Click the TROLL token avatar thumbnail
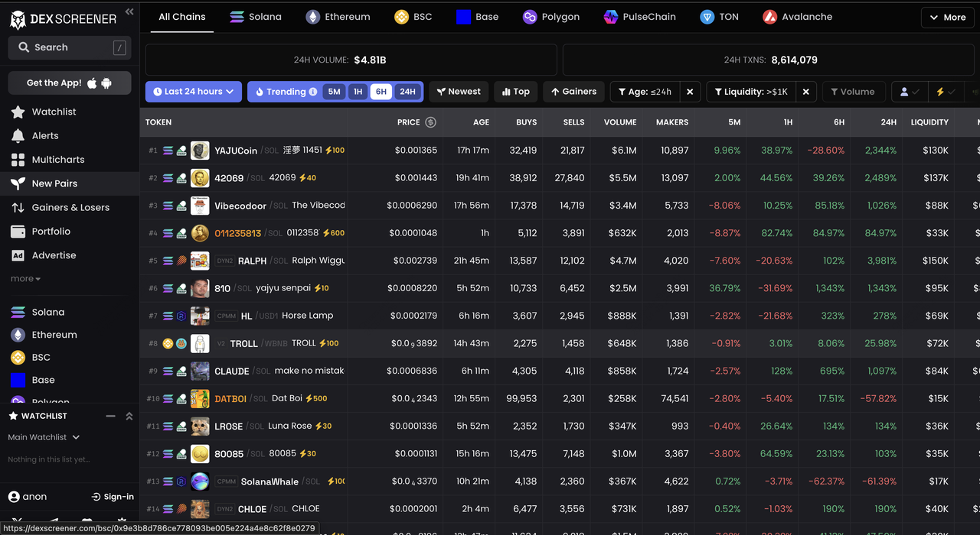 pyautogui.click(x=200, y=343)
